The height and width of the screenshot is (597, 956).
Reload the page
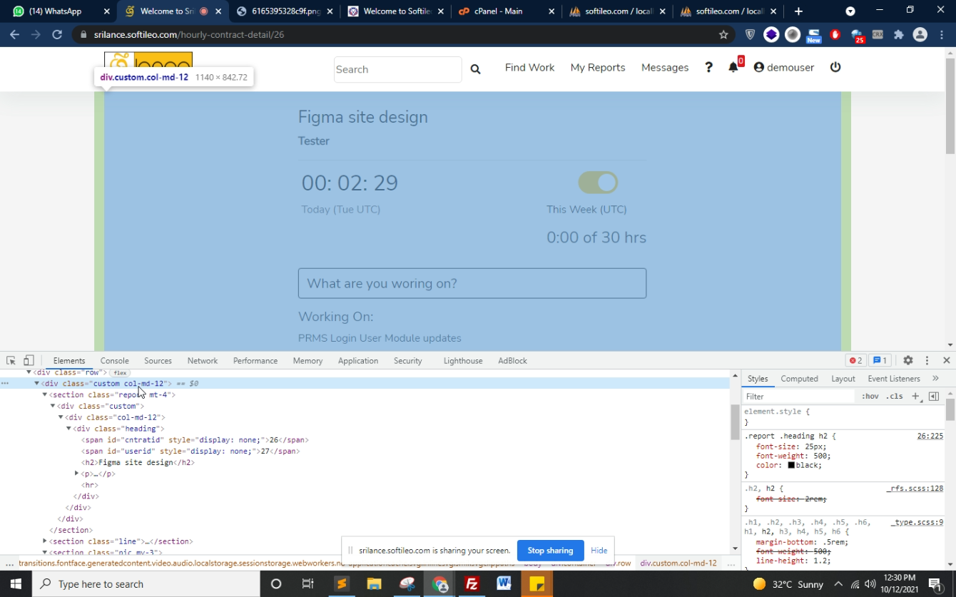57,34
